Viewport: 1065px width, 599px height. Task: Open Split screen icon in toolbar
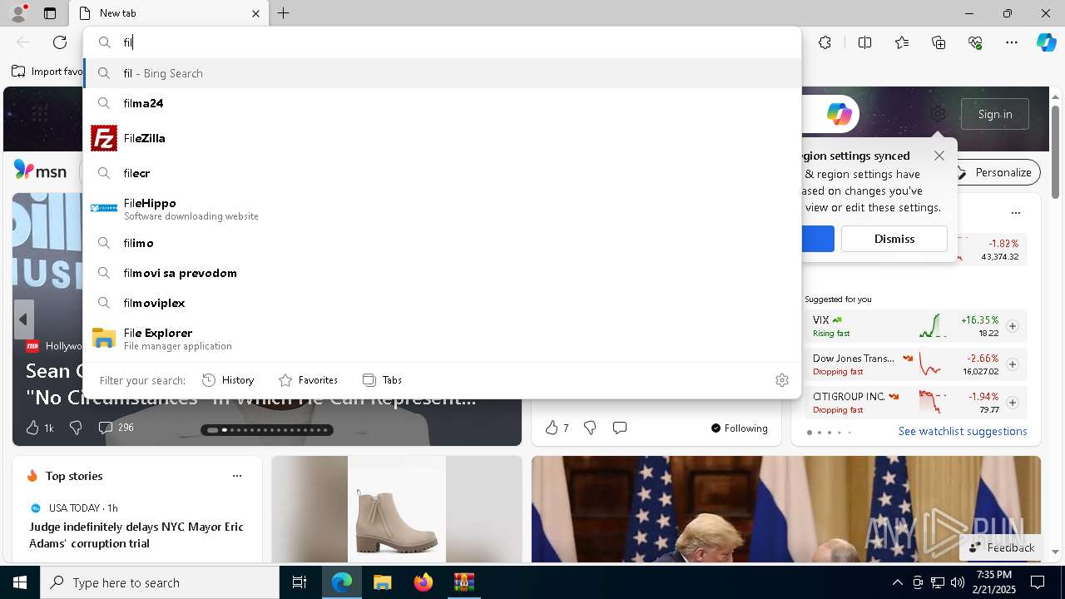pyautogui.click(x=864, y=42)
